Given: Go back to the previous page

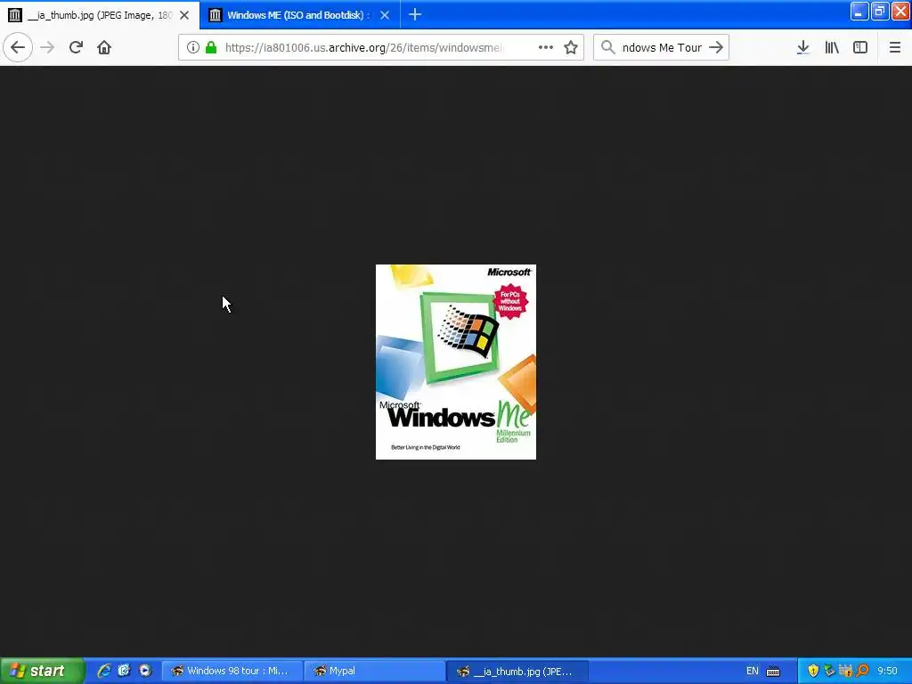Looking at the screenshot, I should [18, 48].
